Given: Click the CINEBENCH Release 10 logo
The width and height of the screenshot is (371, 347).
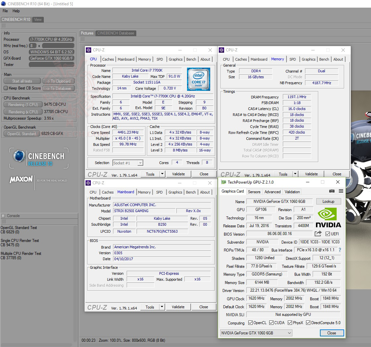Looking at the screenshot, I should click(x=38, y=158).
